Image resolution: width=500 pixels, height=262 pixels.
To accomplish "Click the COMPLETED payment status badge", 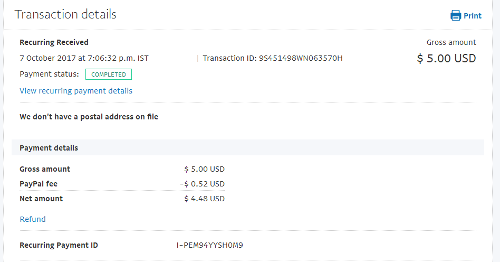I will (x=109, y=74).
